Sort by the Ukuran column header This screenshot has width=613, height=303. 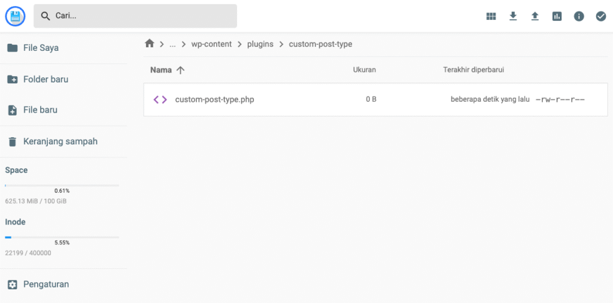(x=365, y=70)
